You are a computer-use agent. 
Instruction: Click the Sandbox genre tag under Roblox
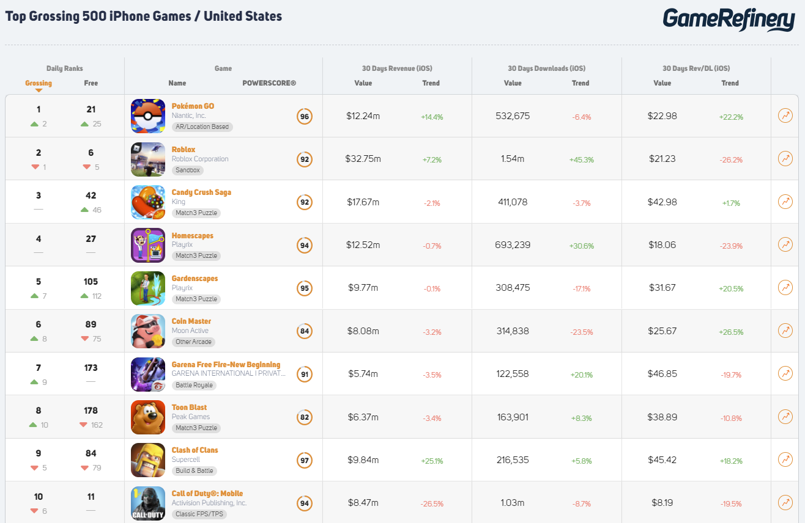click(187, 170)
